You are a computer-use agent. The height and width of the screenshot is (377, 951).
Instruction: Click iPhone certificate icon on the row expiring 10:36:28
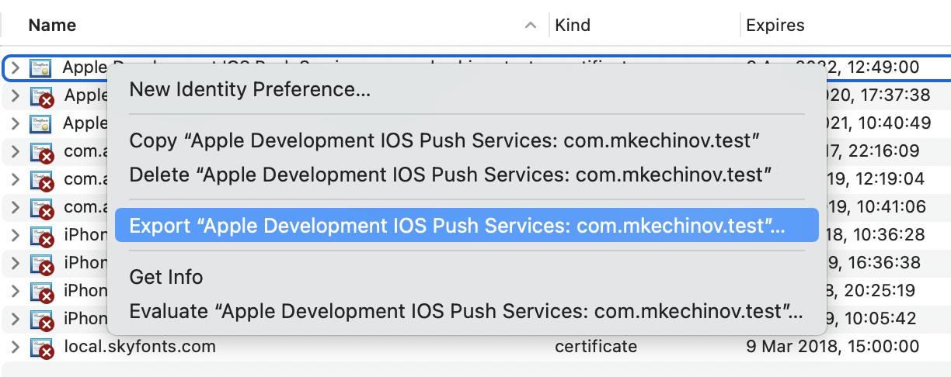[x=40, y=236]
